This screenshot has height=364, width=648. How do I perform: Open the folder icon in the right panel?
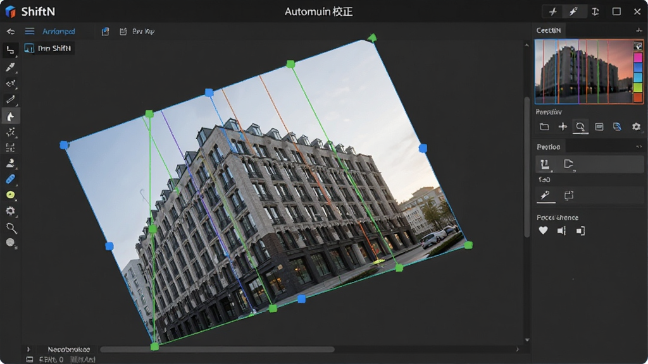coord(544,126)
